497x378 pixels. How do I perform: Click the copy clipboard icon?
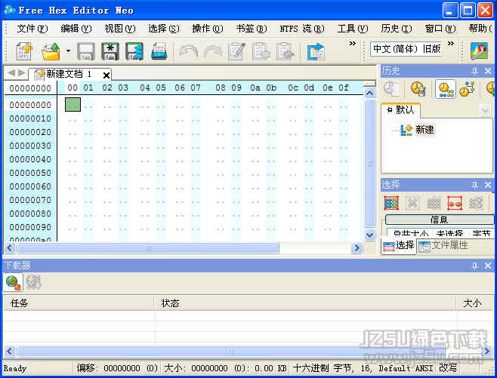point(261,51)
